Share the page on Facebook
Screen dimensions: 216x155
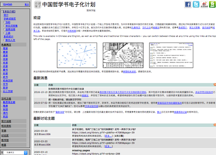pos(188,5)
